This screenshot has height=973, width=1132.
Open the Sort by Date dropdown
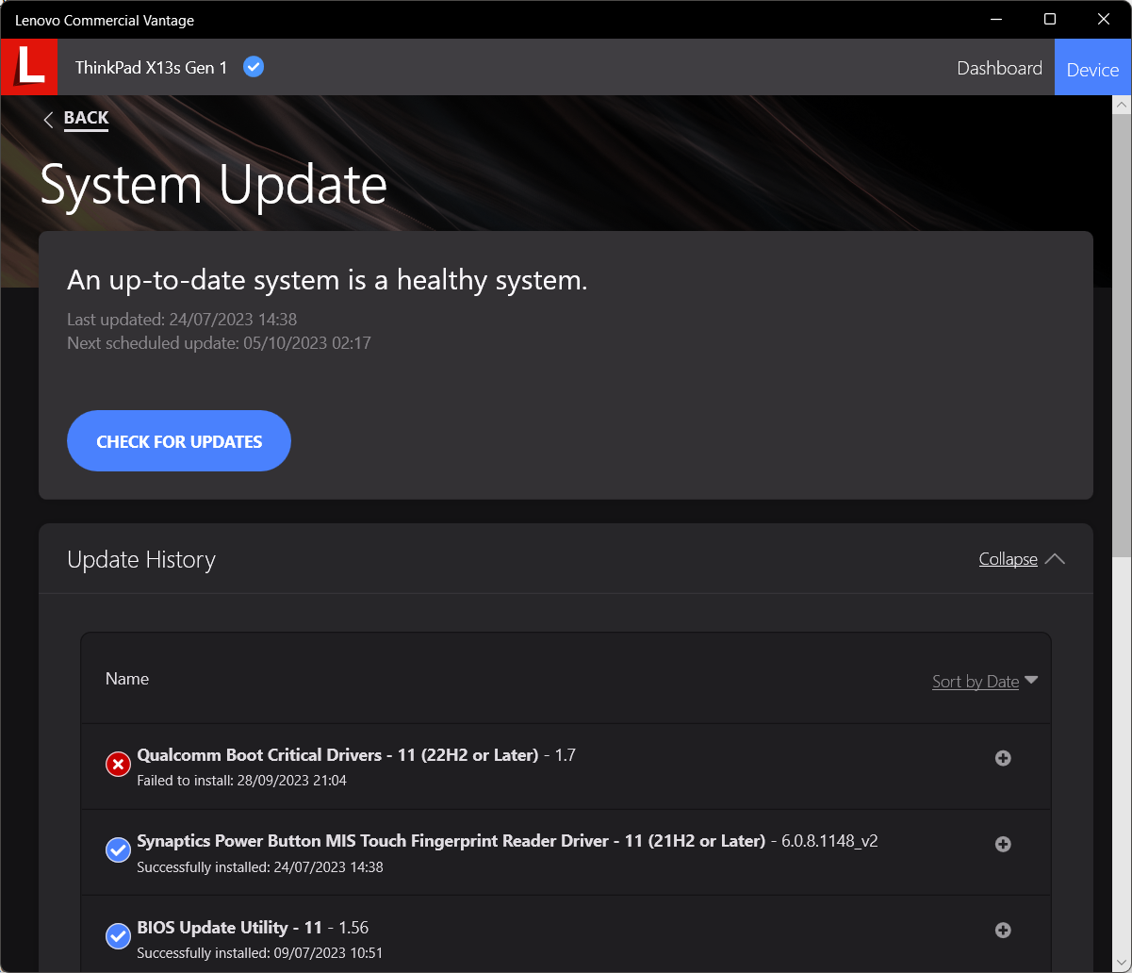[x=976, y=682]
